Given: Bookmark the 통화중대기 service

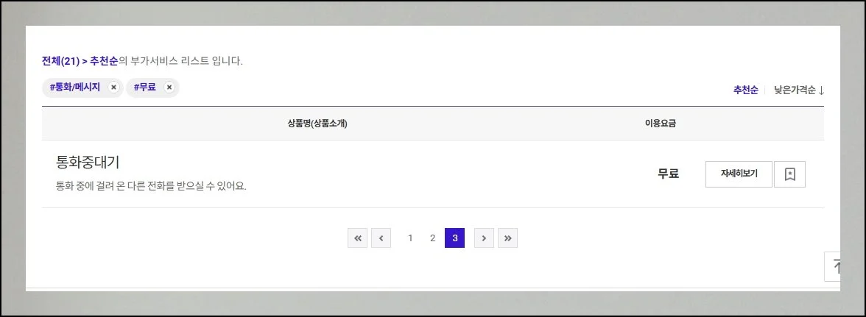Looking at the screenshot, I should coord(789,174).
